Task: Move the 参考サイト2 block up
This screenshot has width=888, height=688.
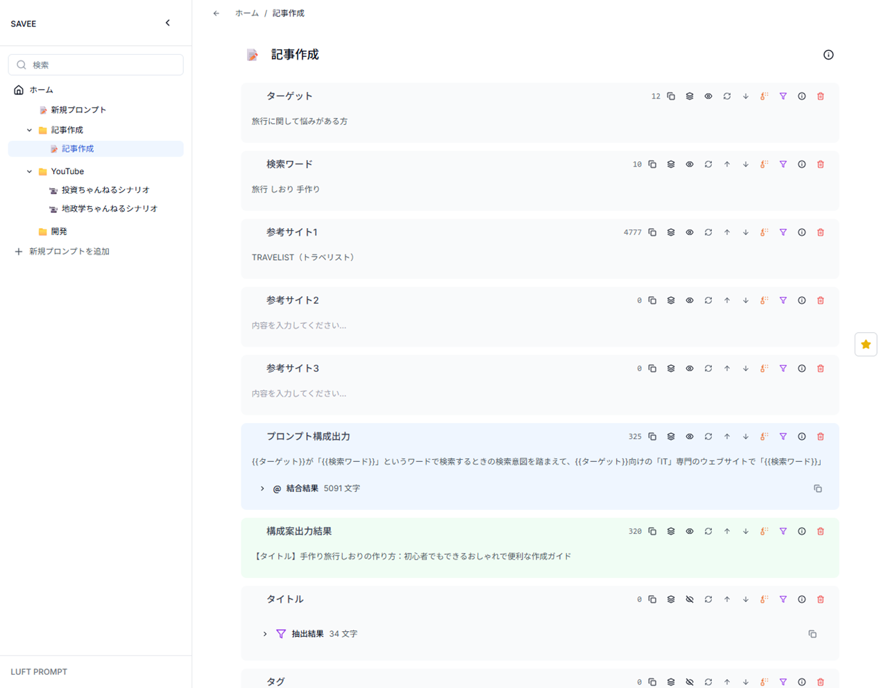Action: pos(727,300)
